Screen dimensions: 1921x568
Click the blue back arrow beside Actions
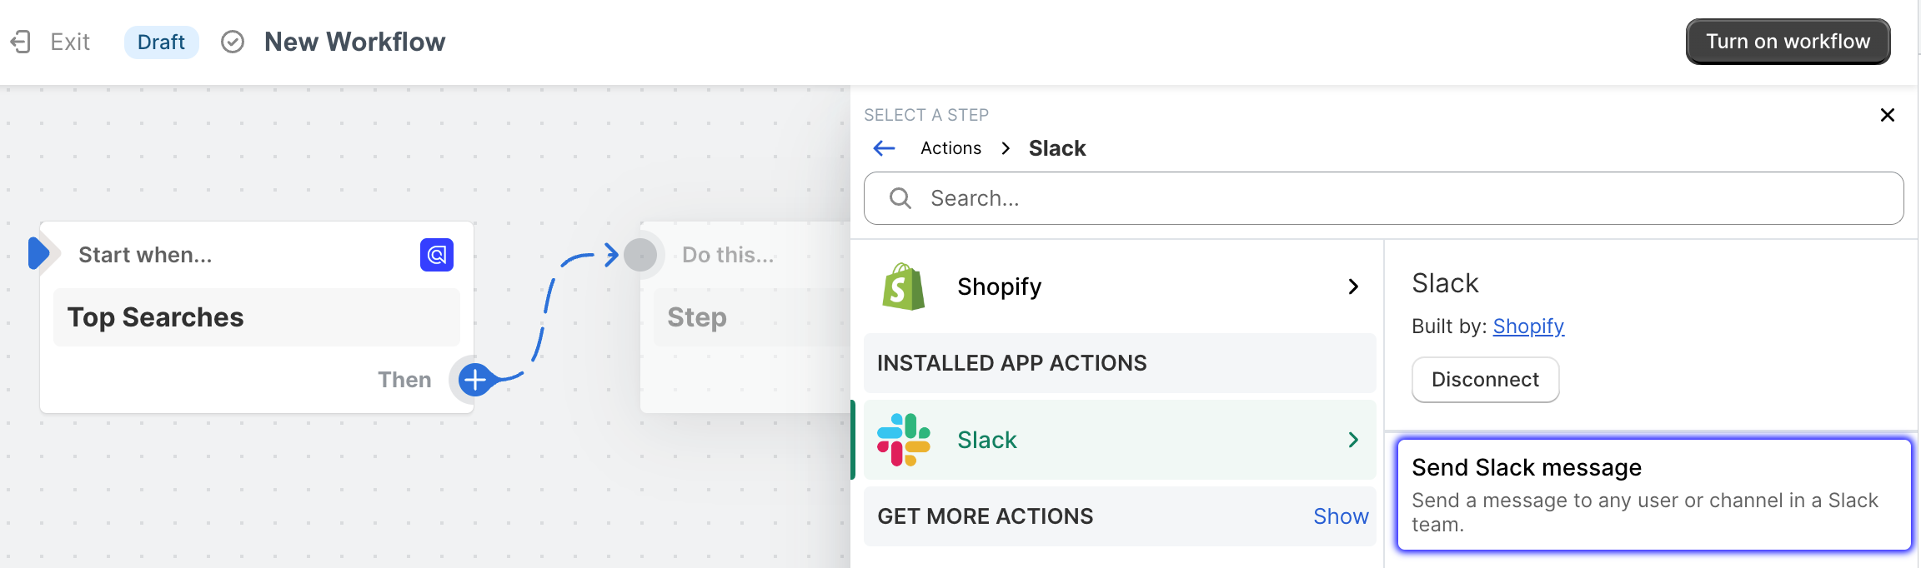tap(884, 147)
